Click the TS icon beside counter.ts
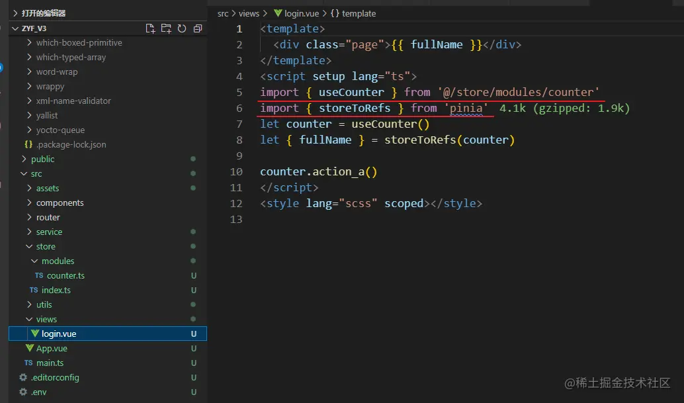Screen dimensions: 684x403 tap(39, 275)
